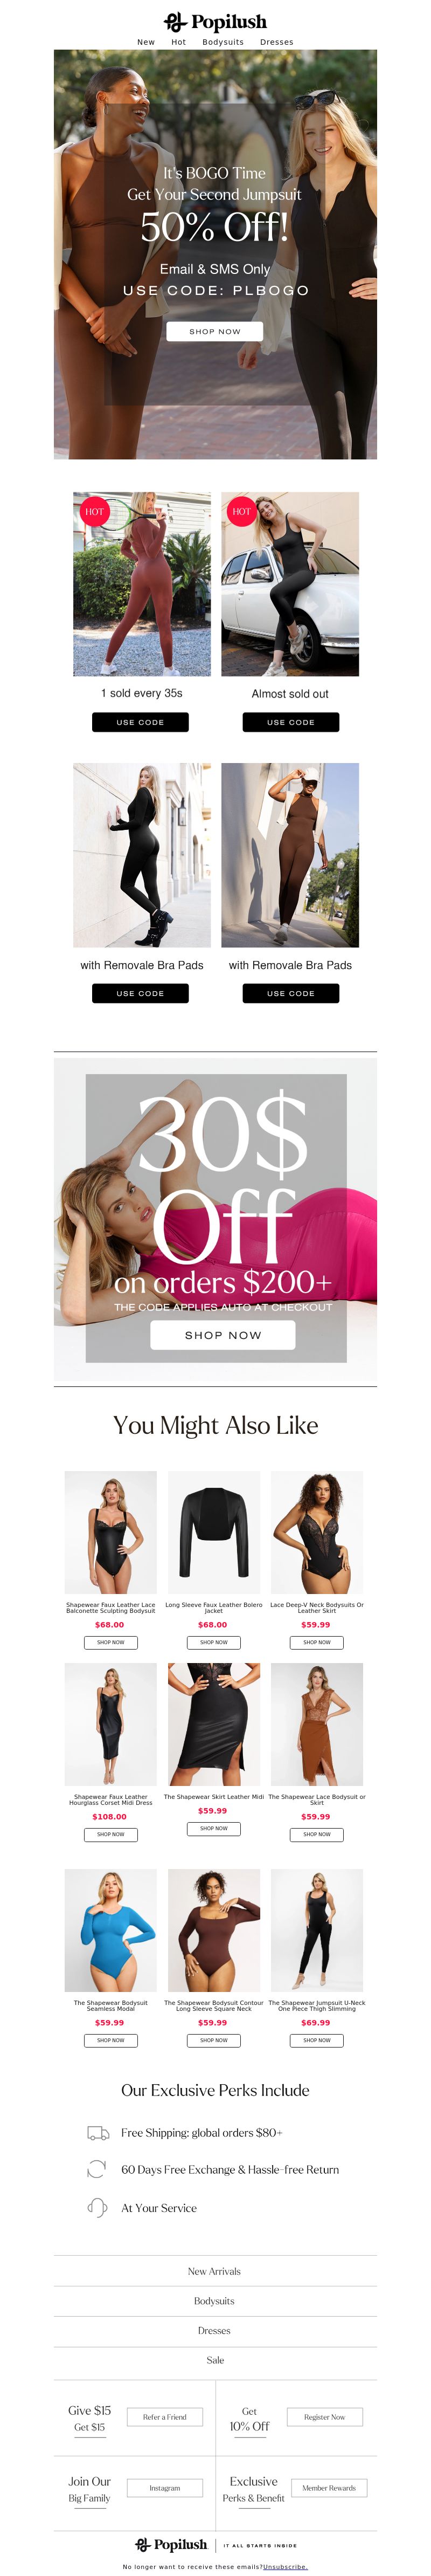Click the Register Now button
The width and height of the screenshot is (431, 2576).
point(324,2417)
